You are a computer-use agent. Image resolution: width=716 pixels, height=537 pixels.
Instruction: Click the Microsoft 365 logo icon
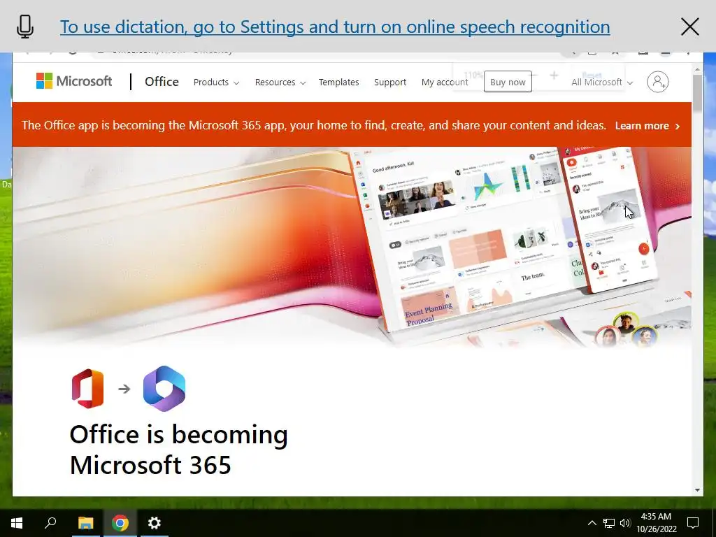click(x=164, y=388)
